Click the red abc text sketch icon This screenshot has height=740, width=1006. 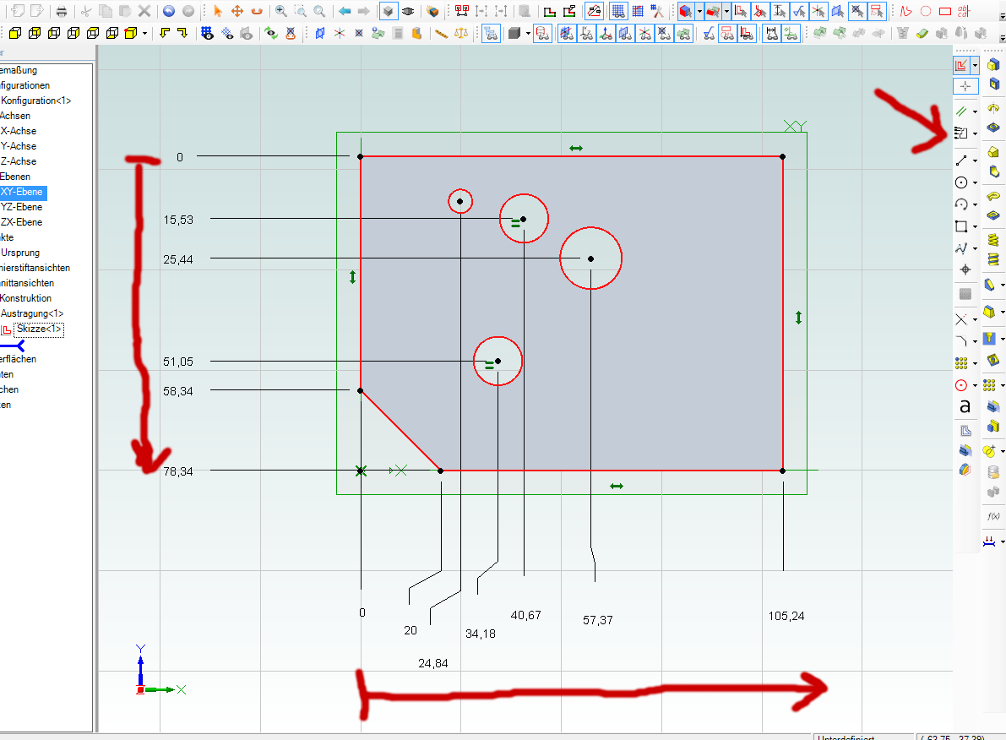click(x=964, y=11)
